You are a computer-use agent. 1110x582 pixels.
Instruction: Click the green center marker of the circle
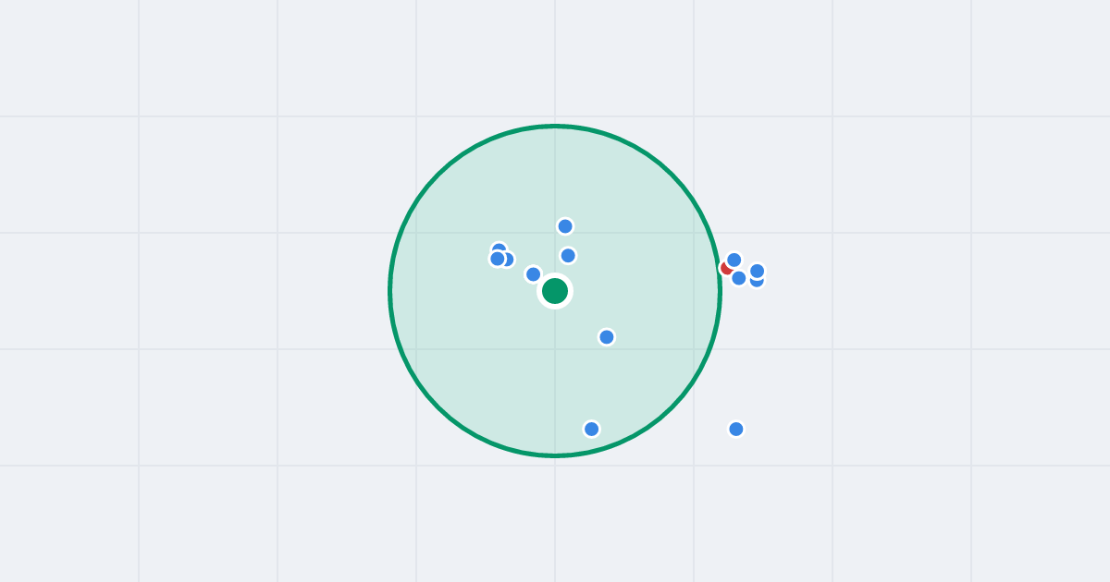555,291
